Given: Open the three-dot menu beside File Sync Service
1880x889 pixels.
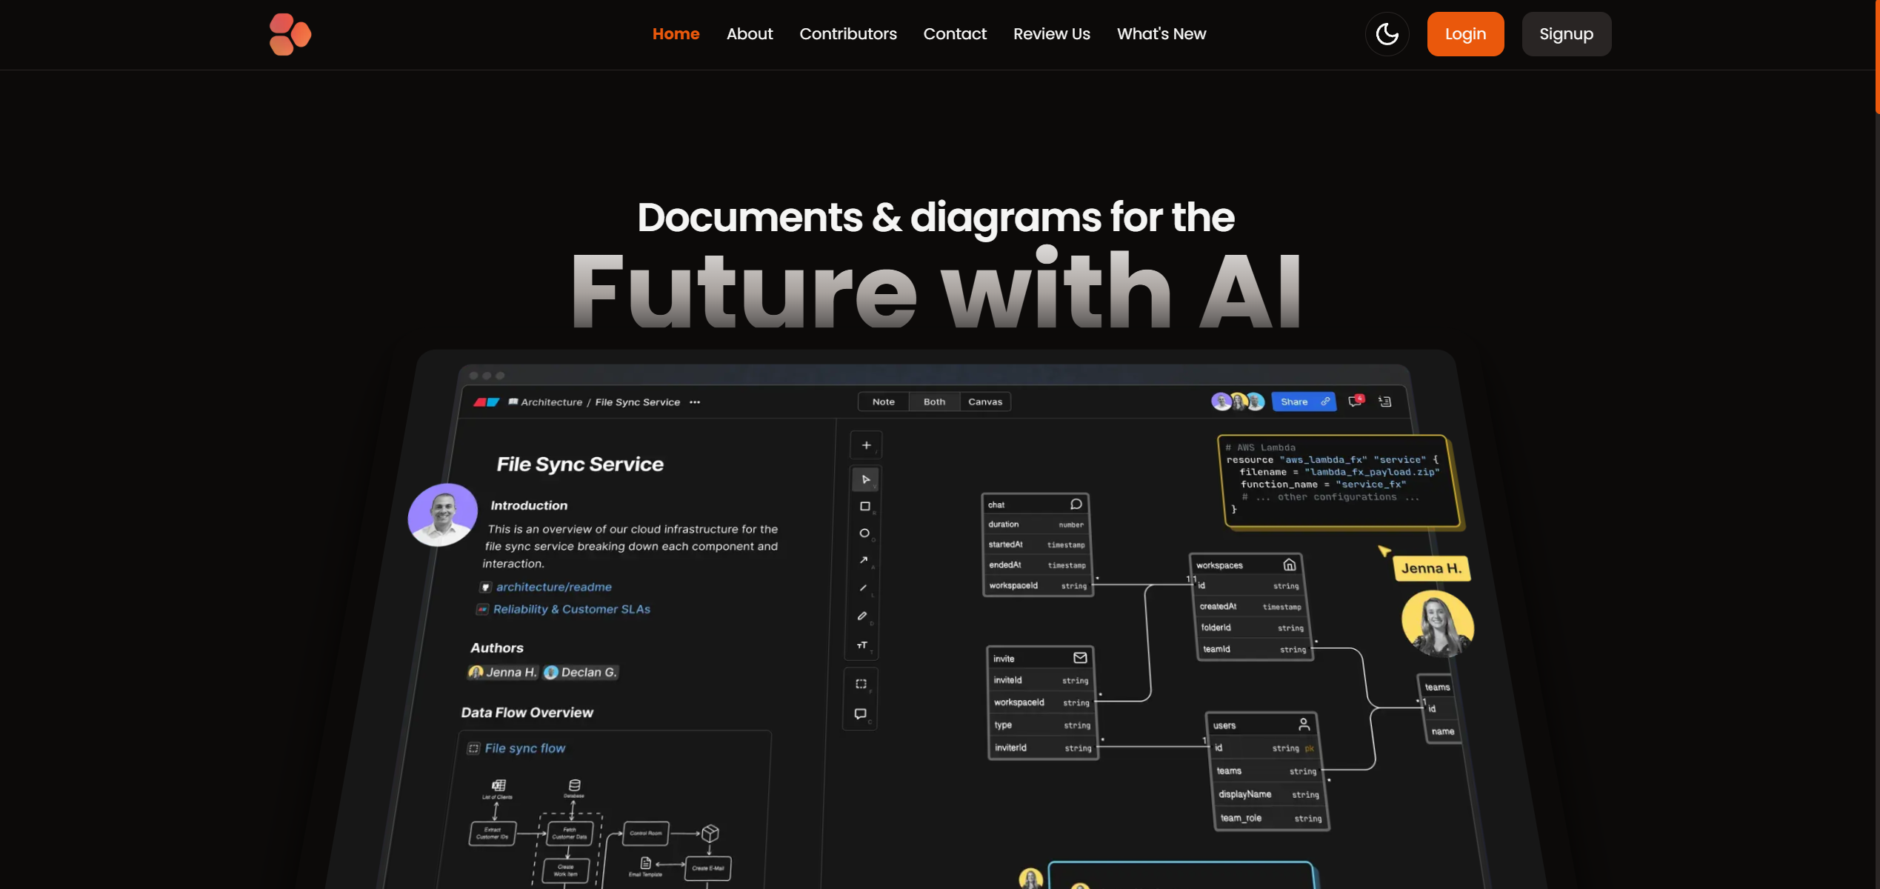Looking at the screenshot, I should click(x=695, y=402).
